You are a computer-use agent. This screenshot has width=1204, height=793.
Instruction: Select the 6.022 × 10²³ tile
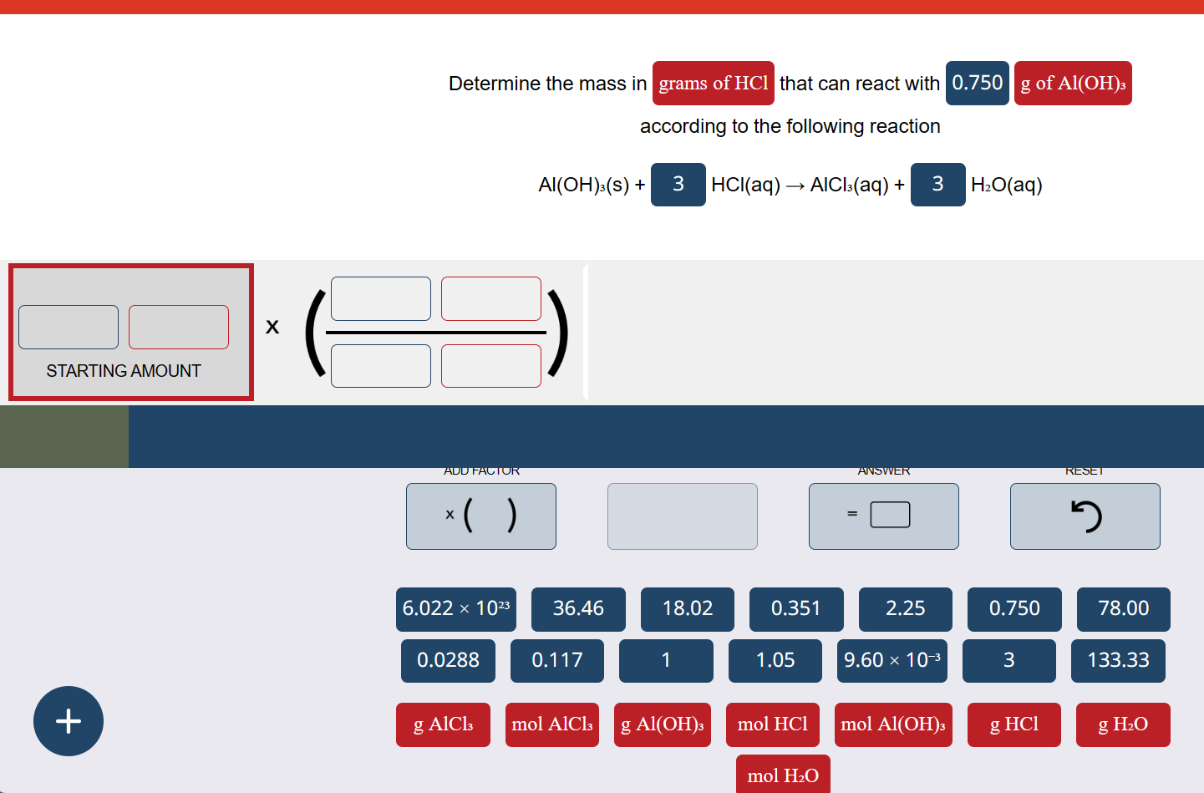(x=455, y=609)
